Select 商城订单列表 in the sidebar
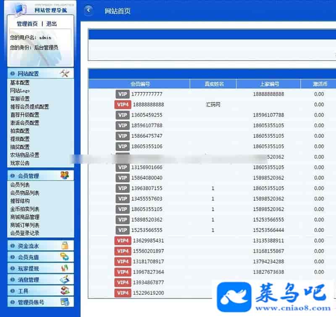336x317 pixels. 24,225
